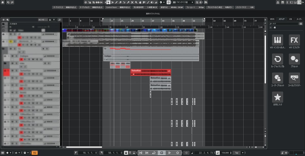Toggle the right zone display button
Image resolution: width=305 pixels, height=156 pixels.
tap(299, 2)
